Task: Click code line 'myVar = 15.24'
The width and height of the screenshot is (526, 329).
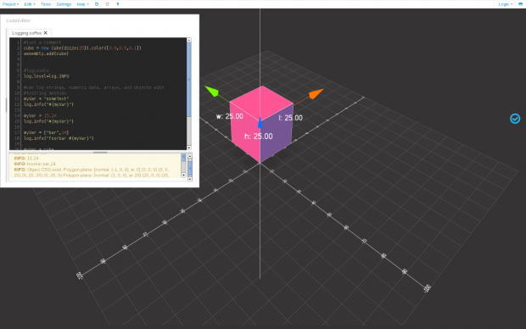Action: (x=40, y=115)
